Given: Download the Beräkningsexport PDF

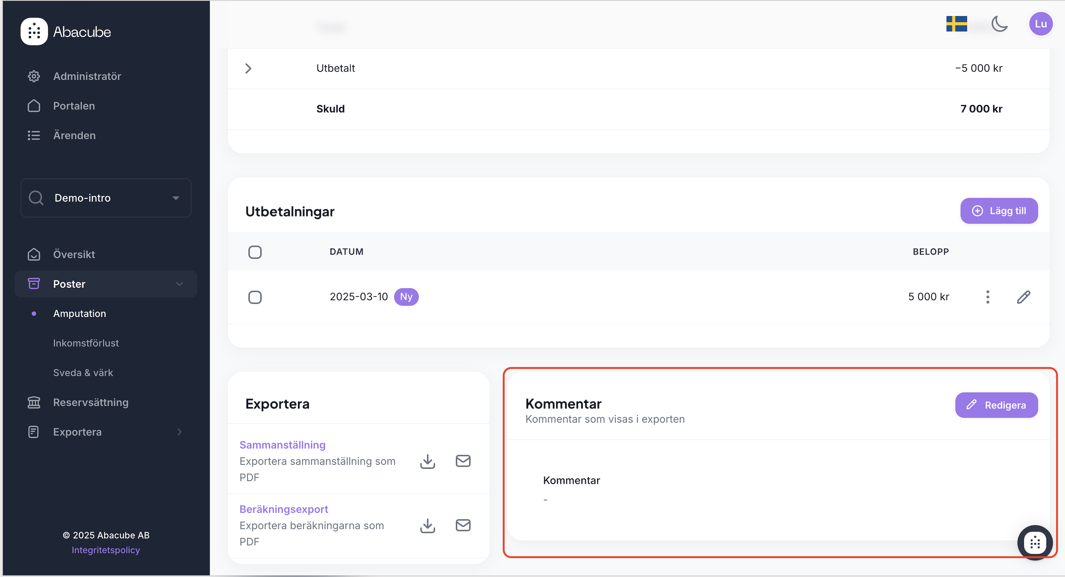Looking at the screenshot, I should [427, 526].
